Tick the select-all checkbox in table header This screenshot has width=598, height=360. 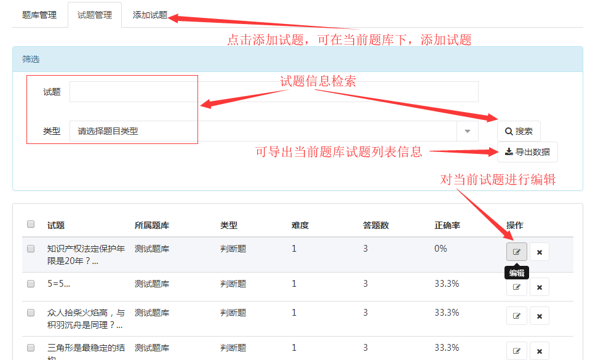click(31, 224)
